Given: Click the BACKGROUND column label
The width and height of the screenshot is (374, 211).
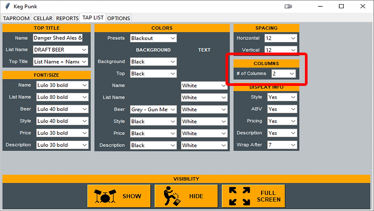Looking at the screenshot, I should click(x=153, y=50).
